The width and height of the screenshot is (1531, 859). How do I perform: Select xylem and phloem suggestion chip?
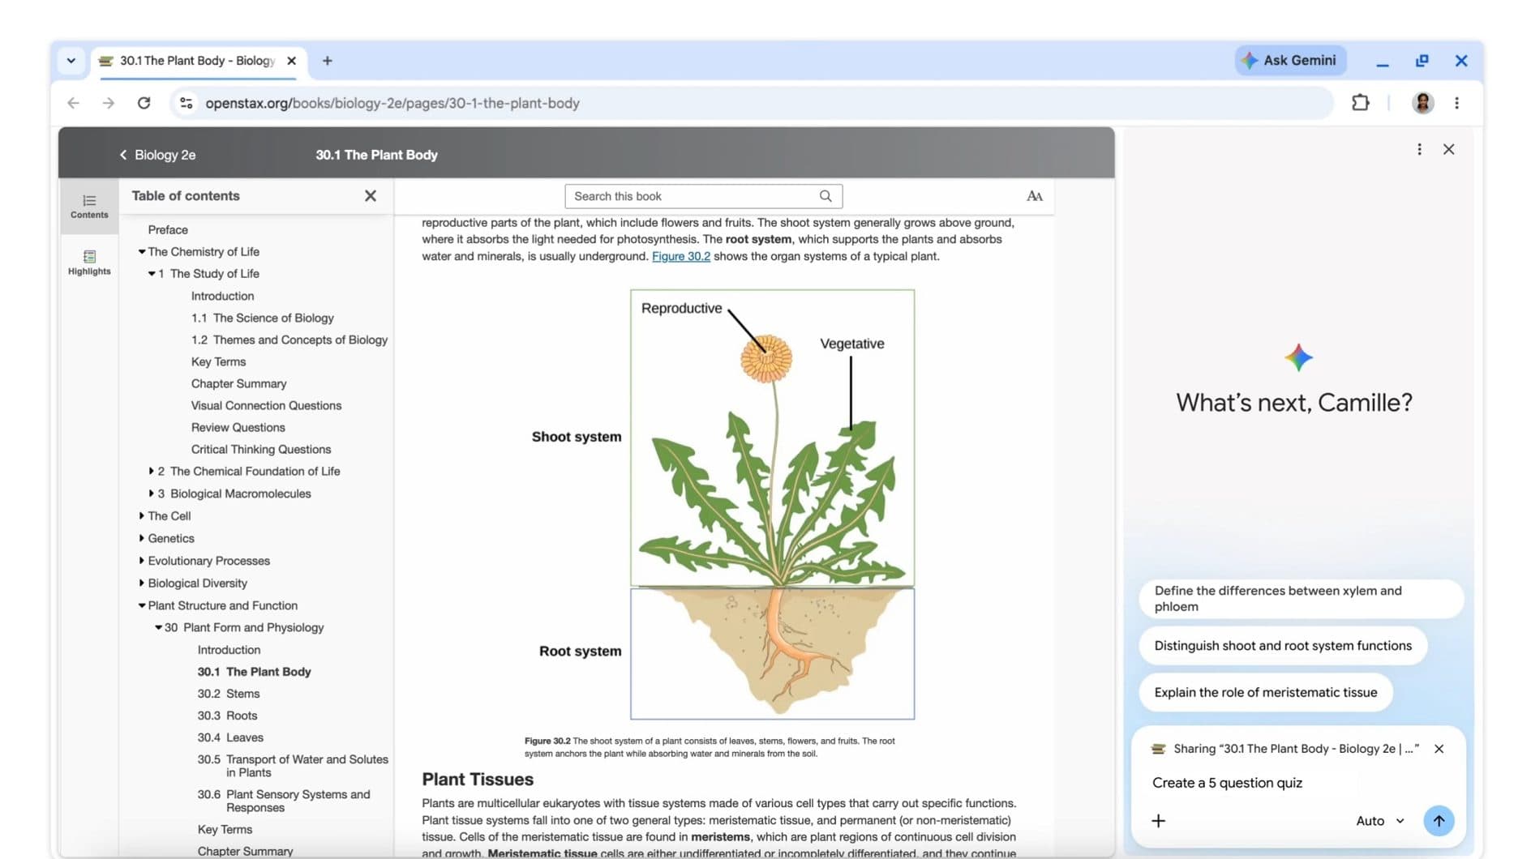[1301, 599]
